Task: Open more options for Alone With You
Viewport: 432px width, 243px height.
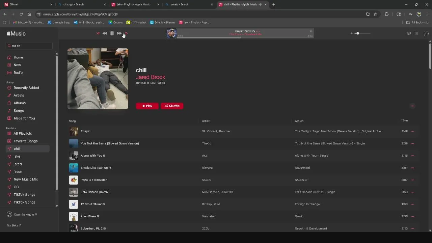Action: click(412, 156)
